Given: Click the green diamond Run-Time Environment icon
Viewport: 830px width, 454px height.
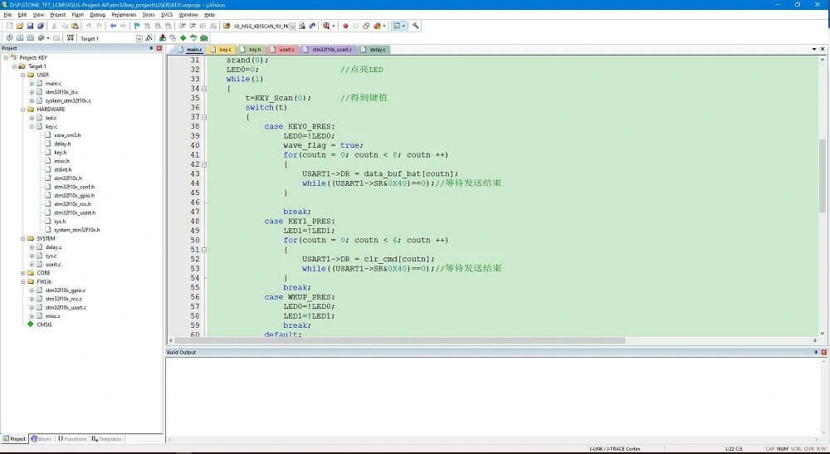Looking at the screenshot, I should pos(183,38).
